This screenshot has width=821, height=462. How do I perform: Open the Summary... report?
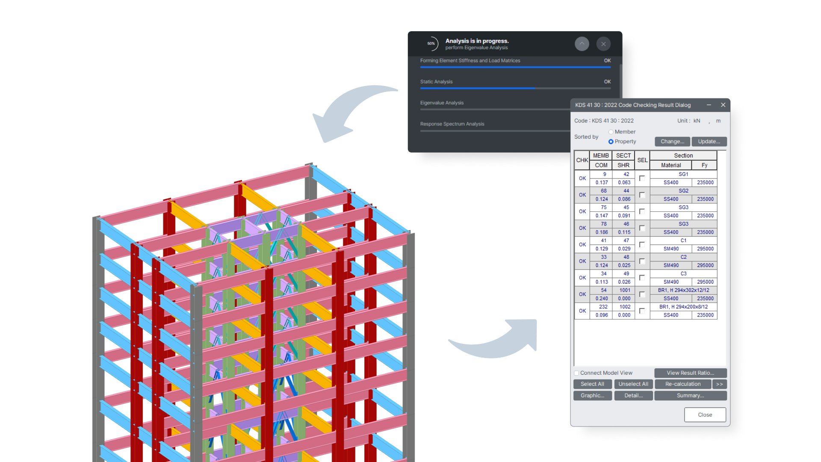690,396
